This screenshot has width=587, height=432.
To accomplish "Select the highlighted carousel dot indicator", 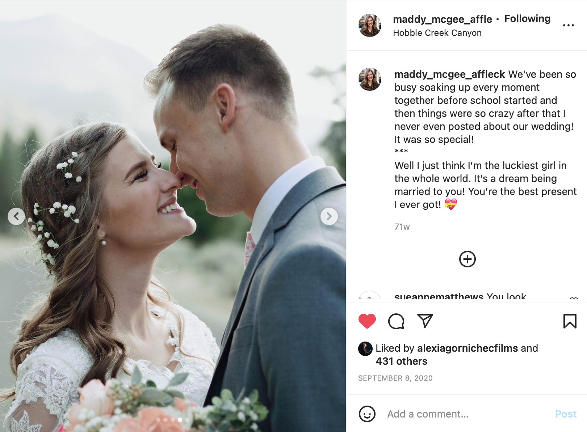I will coord(180,420).
